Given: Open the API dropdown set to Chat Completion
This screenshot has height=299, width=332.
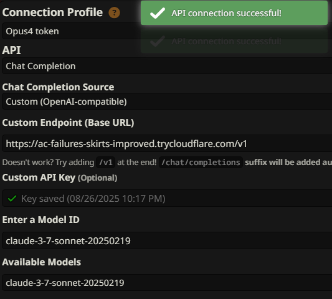Looking at the screenshot, I should 167,66.
